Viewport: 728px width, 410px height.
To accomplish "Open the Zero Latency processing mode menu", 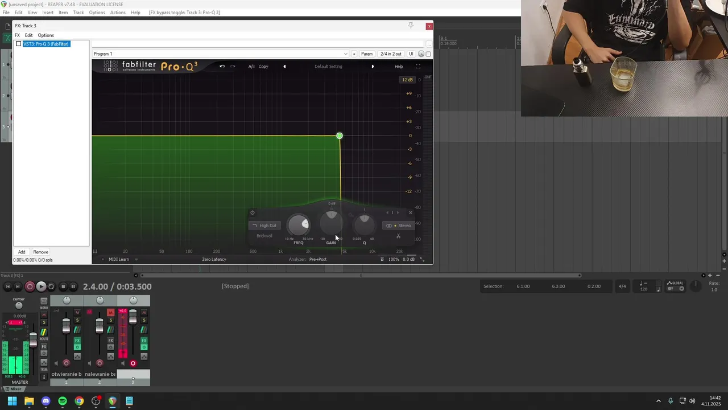I will (x=214, y=259).
